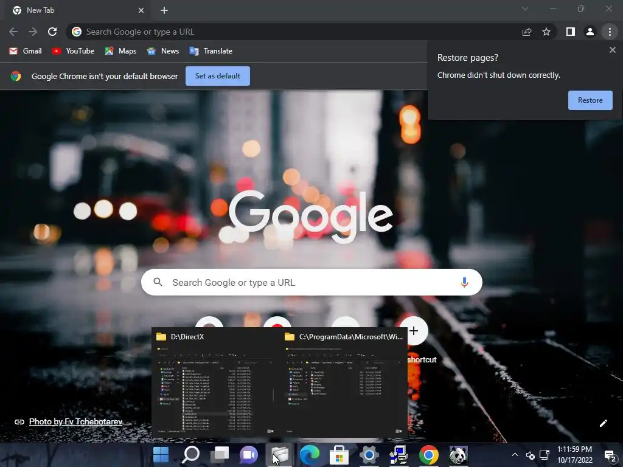
Task: Click the magnifier icon in search box
Action: (x=158, y=282)
